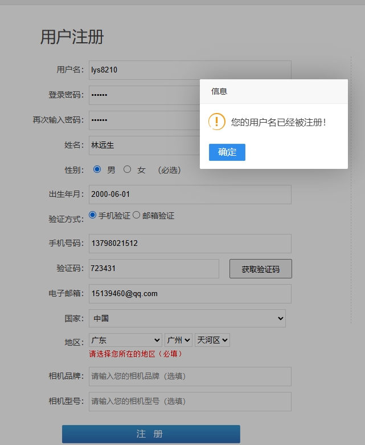Click the 确定 button in the dialog
Image resolution: width=365 pixels, height=445 pixels.
pos(227,152)
